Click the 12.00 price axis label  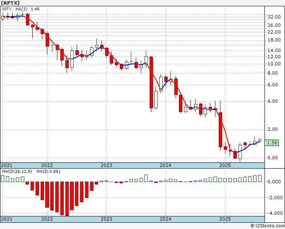pos(274,57)
